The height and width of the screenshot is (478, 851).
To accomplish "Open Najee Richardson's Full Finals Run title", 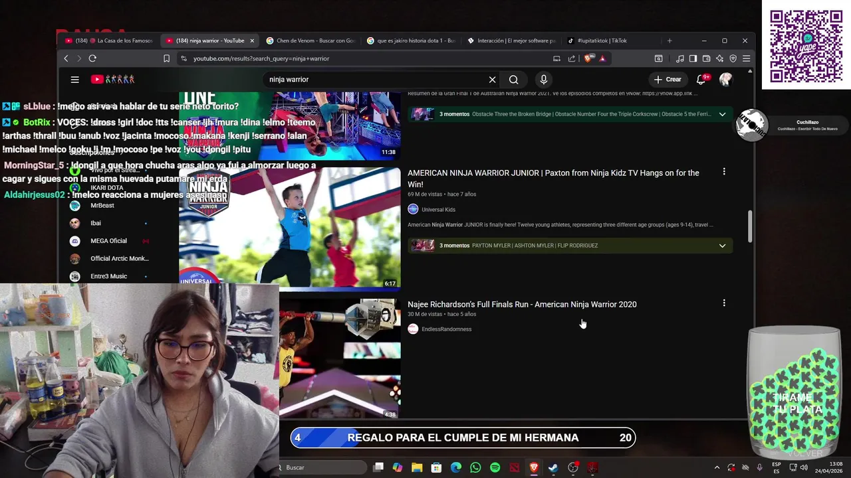I will [x=522, y=304].
